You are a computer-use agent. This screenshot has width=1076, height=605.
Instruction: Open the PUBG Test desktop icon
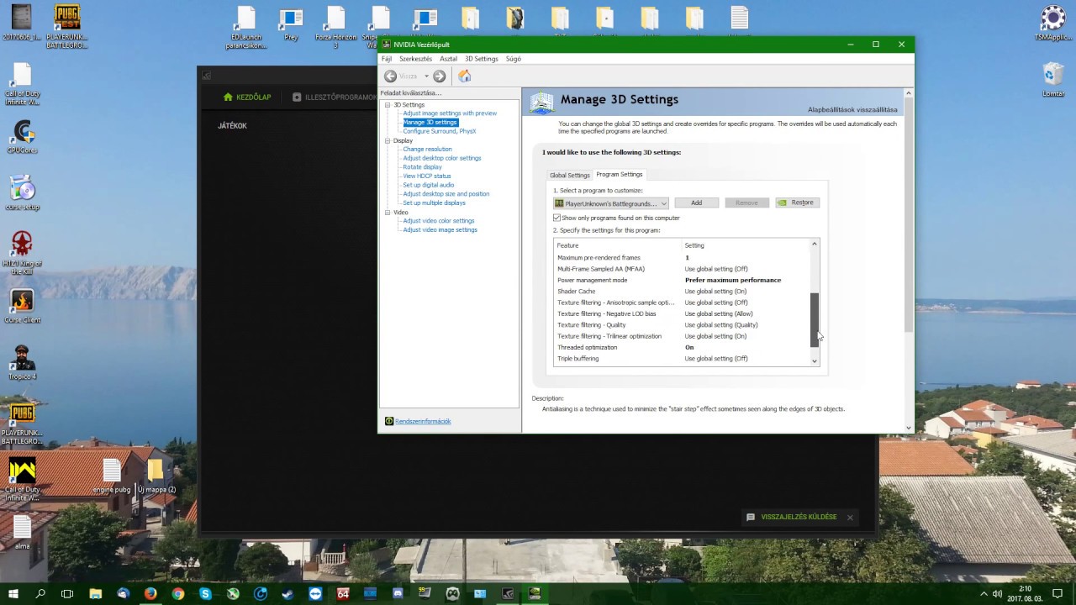pyautogui.click(x=66, y=27)
